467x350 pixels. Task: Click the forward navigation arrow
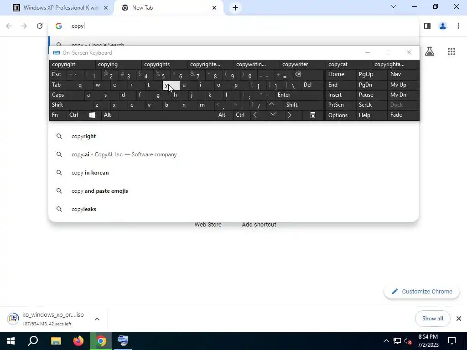(x=24, y=26)
